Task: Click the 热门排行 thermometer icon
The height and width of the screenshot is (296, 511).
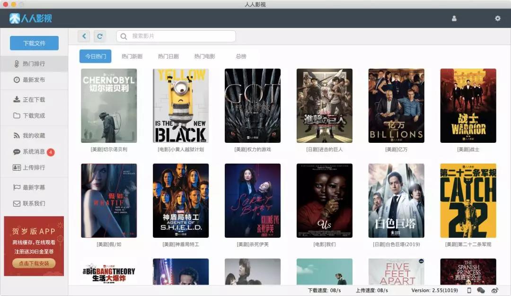Action: [x=17, y=64]
